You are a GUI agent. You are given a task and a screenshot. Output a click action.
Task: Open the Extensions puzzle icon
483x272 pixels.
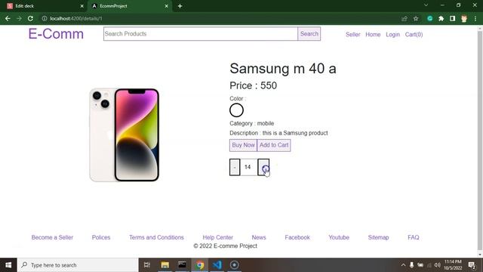click(x=441, y=18)
